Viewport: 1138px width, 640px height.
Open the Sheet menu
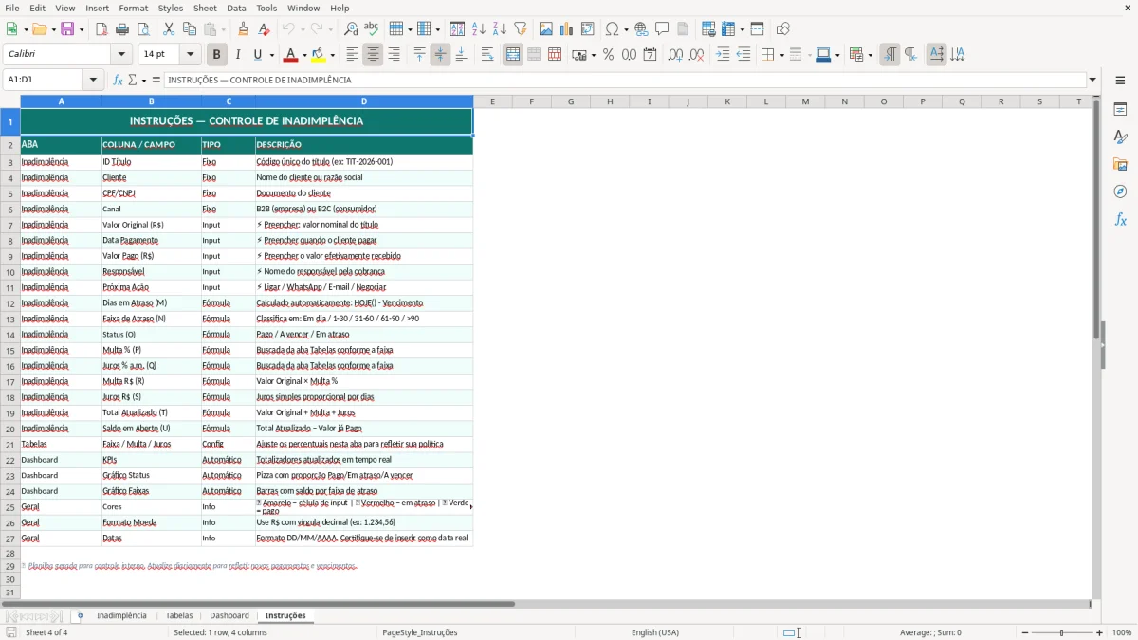205,8
